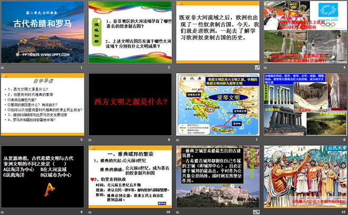348x215 pixels.
Task: Select black slide 6 asking 西方文明之源是什么
Action: 130,104
